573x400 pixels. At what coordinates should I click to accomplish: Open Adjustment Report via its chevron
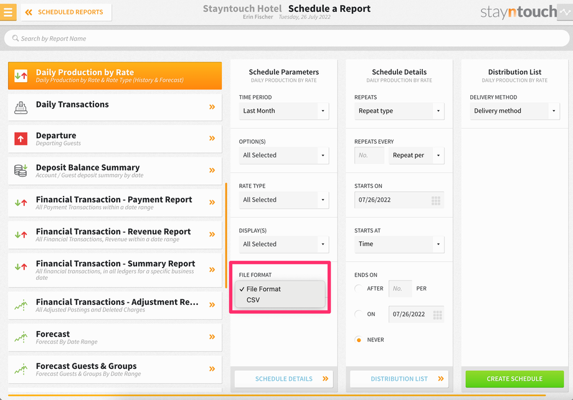pos(212,305)
